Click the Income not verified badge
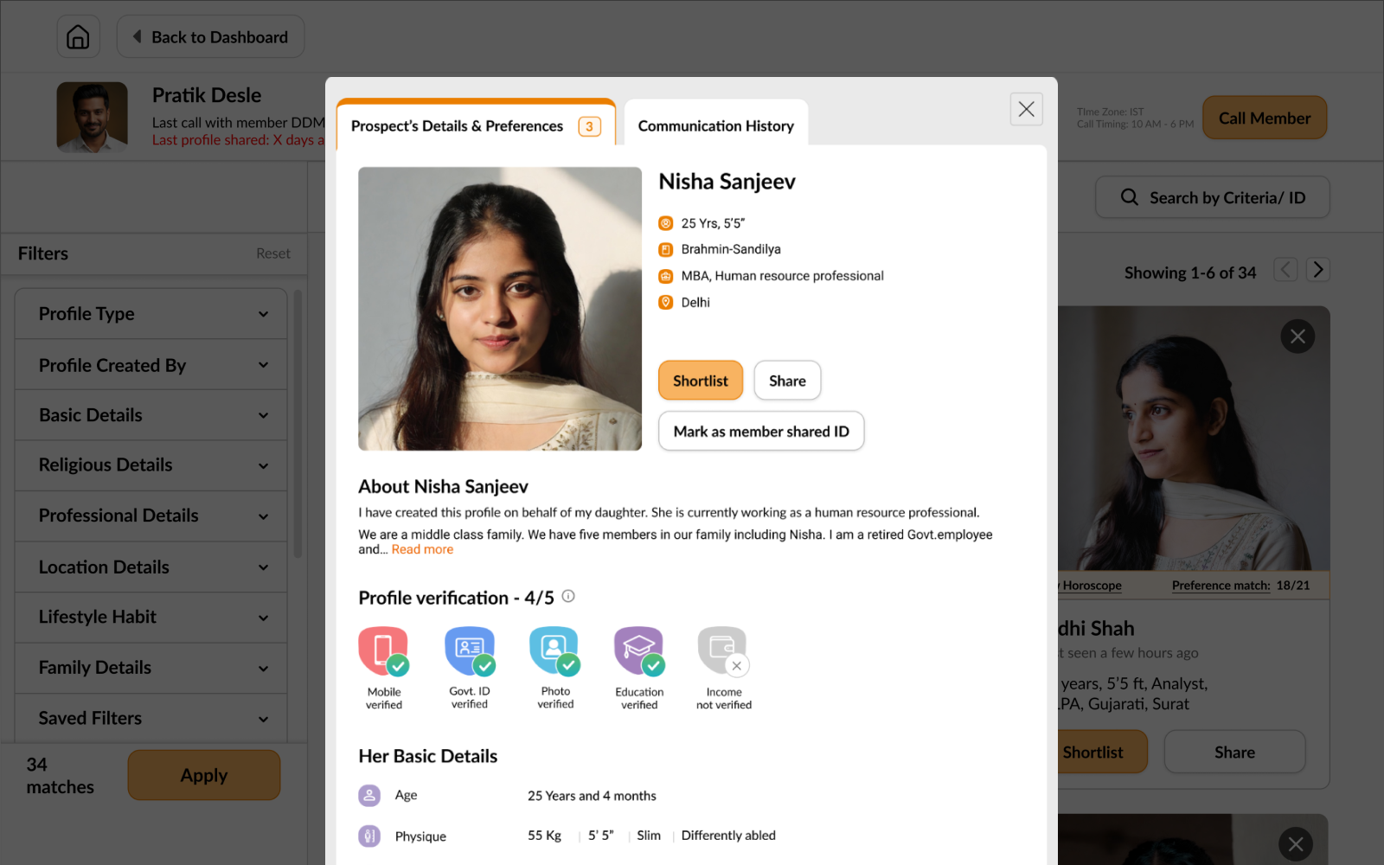The width and height of the screenshot is (1384, 865). pyautogui.click(x=724, y=668)
